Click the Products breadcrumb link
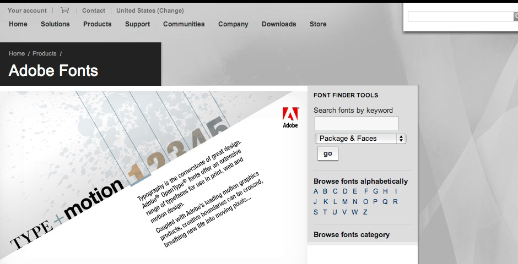This screenshot has height=264, width=518. point(44,53)
